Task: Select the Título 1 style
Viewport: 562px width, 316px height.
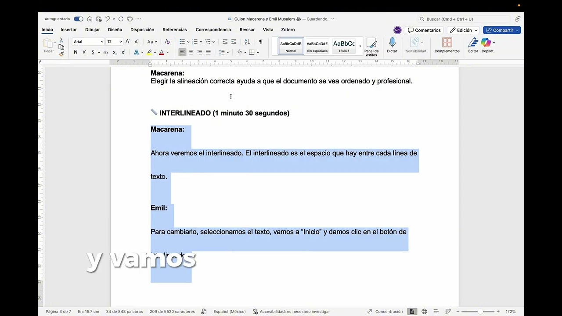Action: point(344,46)
